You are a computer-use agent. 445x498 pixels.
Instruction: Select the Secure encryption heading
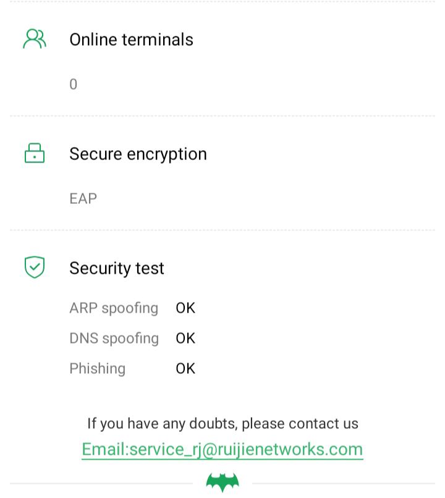138,154
